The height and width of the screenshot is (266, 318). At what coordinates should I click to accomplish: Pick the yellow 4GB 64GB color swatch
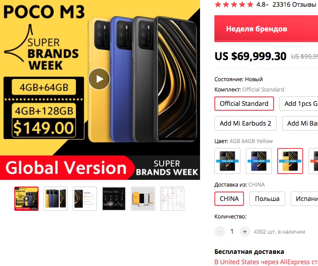tap(290, 161)
